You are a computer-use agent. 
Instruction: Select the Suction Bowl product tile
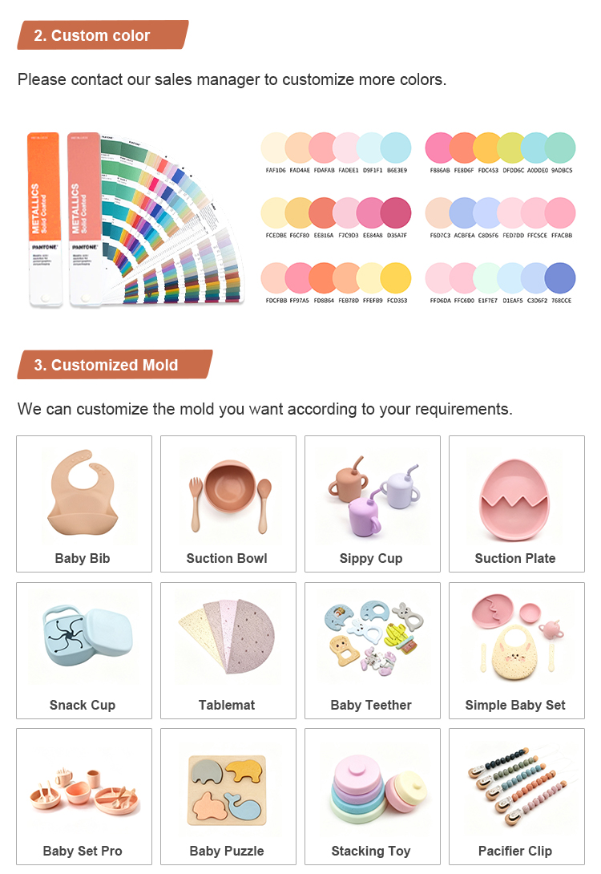pos(228,504)
